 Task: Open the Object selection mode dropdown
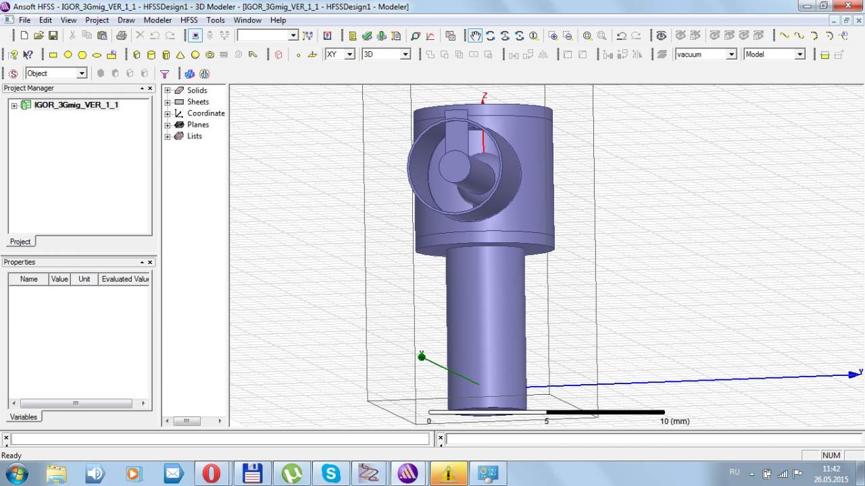pyautogui.click(x=82, y=74)
